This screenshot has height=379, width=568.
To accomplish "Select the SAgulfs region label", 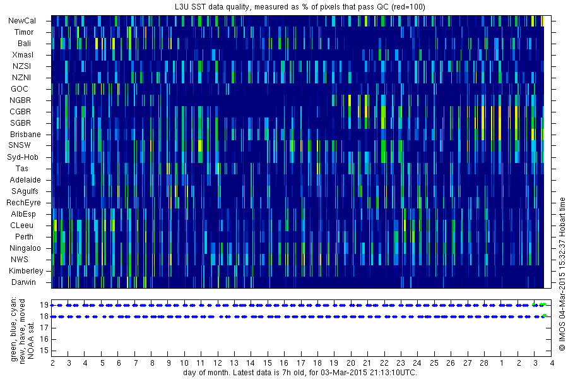I will point(25,191).
